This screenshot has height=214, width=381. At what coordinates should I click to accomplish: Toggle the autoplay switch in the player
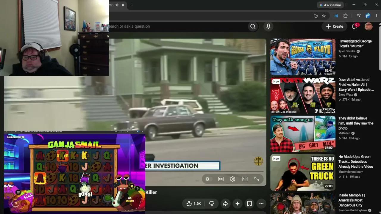pyautogui.click(x=207, y=179)
